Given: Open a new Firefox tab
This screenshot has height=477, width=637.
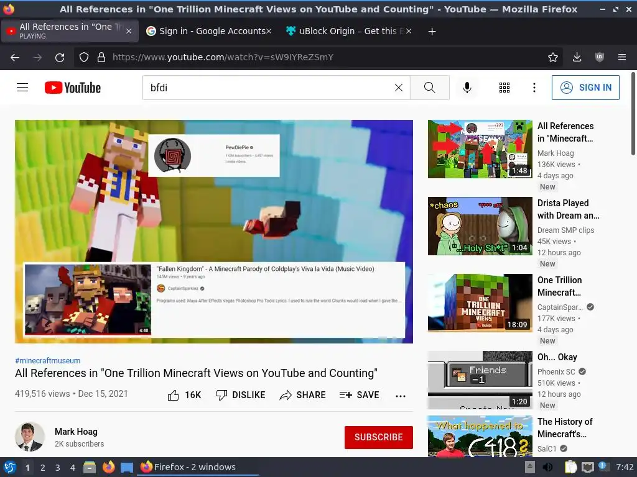Looking at the screenshot, I should pyautogui.click(x=432, y=31).
